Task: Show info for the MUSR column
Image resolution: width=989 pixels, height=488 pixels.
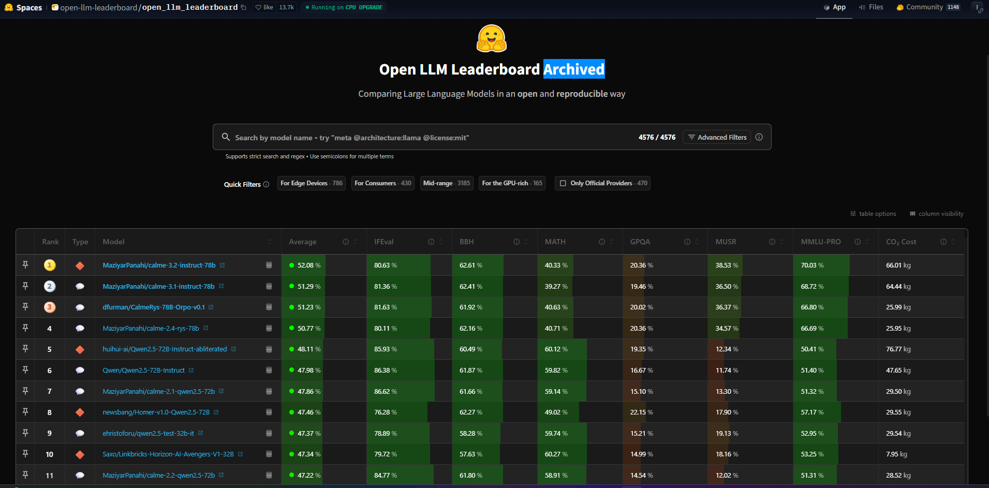Action: 772,242
